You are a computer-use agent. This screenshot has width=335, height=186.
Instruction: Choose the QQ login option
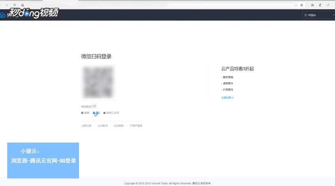96,113
